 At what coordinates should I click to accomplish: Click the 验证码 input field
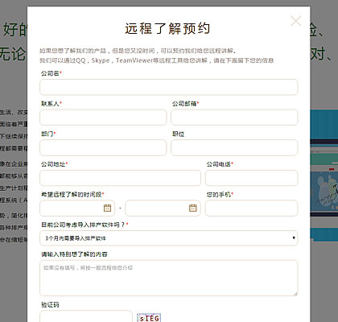[x=86, y=316]
